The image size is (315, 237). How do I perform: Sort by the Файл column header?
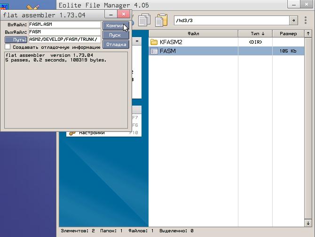pos(193,34)
